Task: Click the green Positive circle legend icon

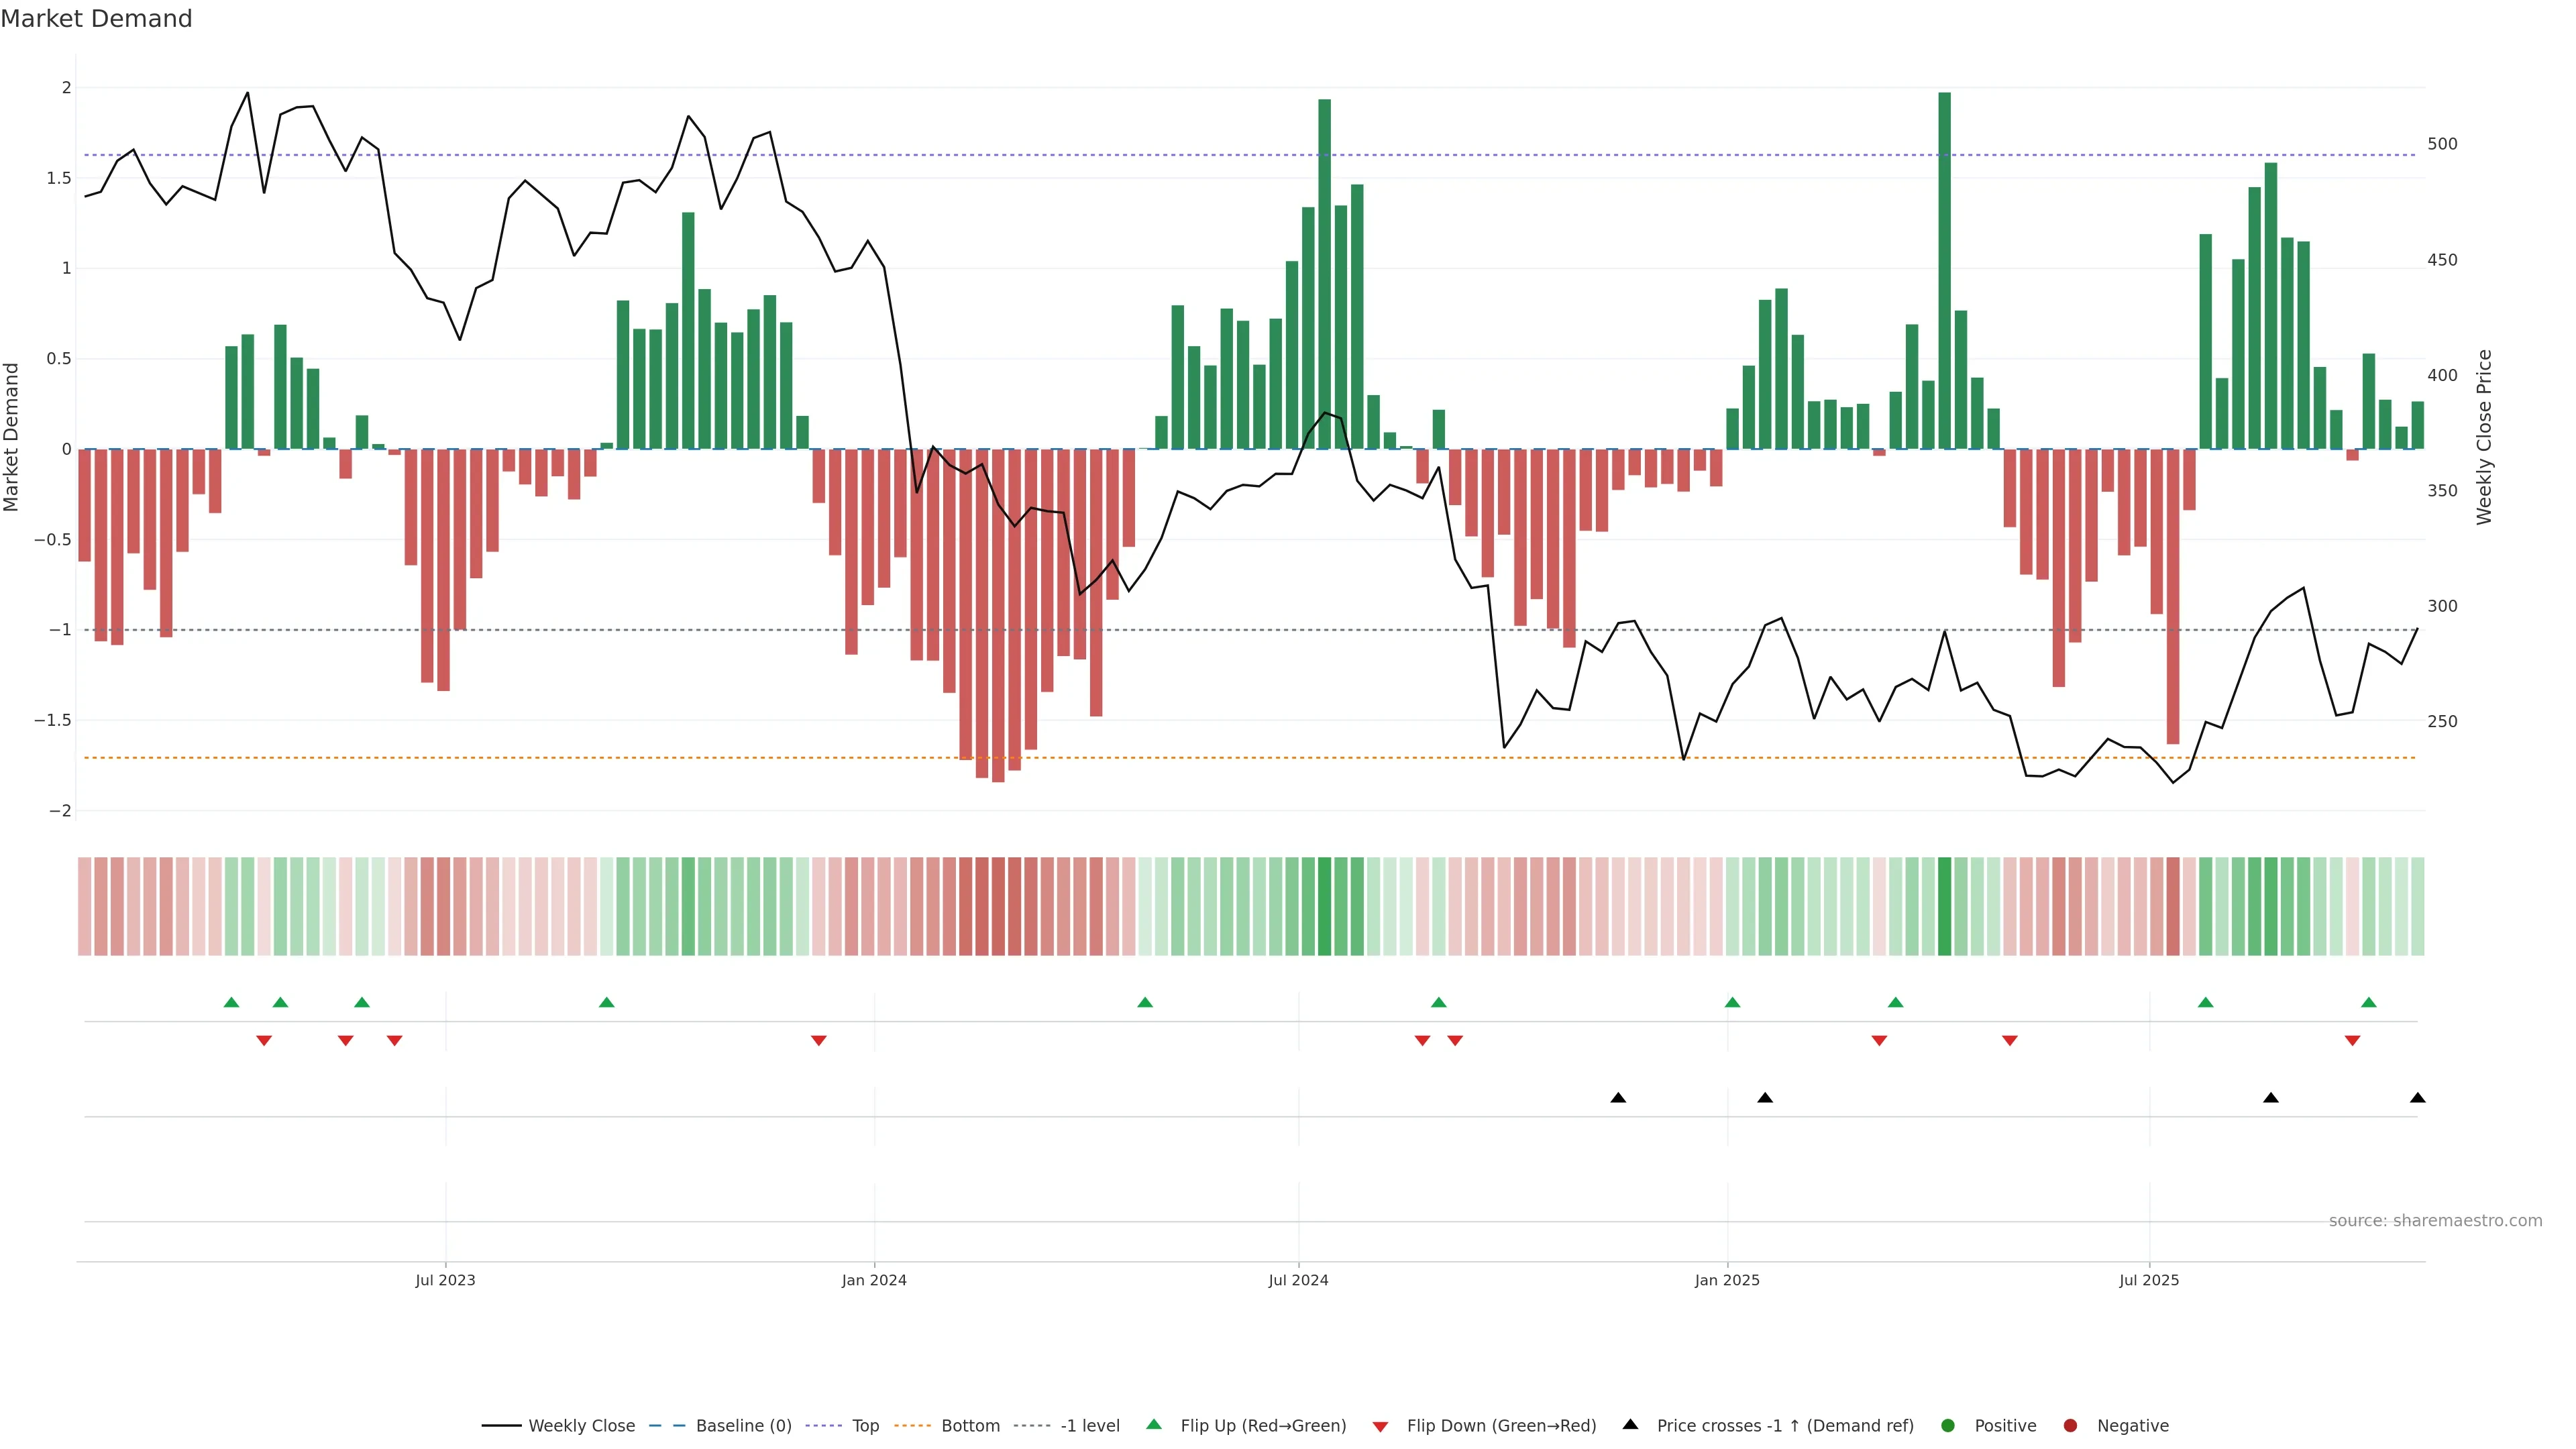Action: point(1947,1425)
